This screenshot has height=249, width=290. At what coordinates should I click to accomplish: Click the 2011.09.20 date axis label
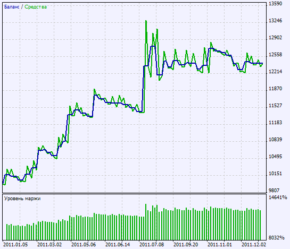tap(186, 245)
